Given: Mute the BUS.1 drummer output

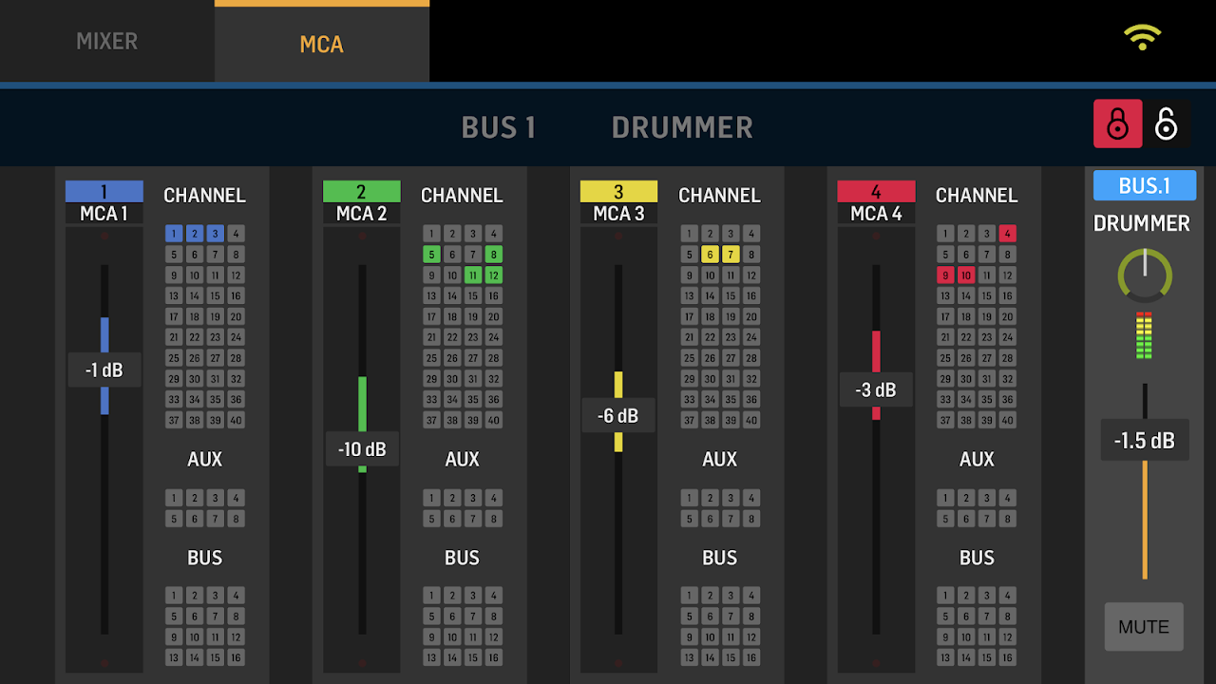Looking at the screenshot, I should pos(1144,627).
